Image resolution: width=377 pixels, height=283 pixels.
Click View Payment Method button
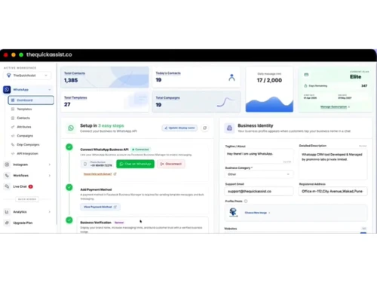pyautogui.click(x=100, y=207)
